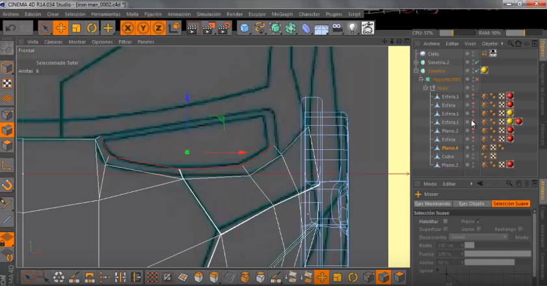Open the Decaimiento Lineal dropdown

coord(478,237)
